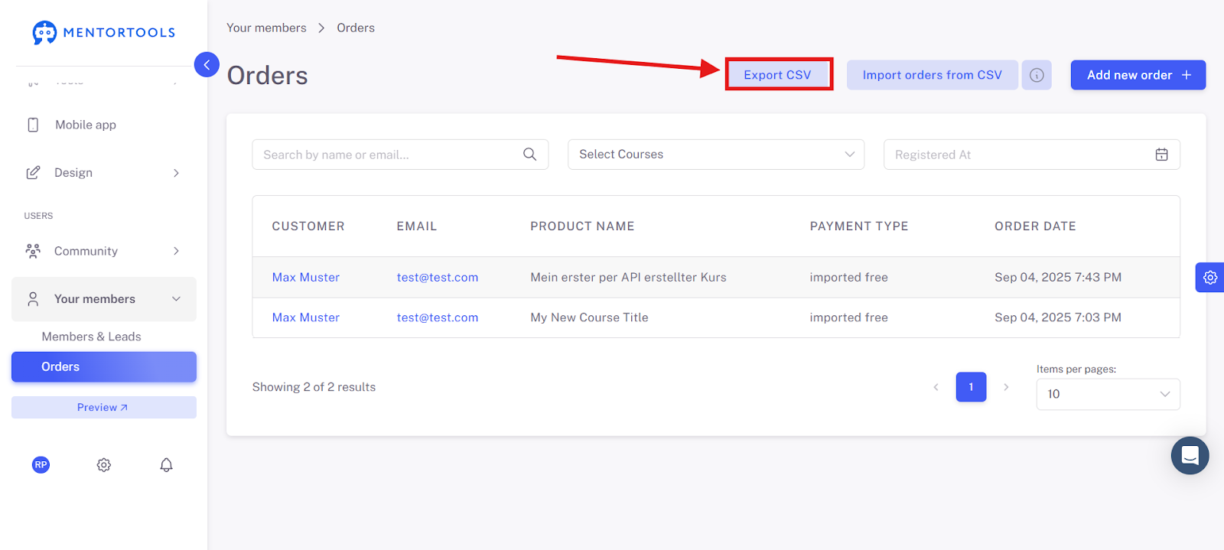Screen dimensions: 1224x550
Task: Go to next page arrow
Action: [x=1006, y=387]
